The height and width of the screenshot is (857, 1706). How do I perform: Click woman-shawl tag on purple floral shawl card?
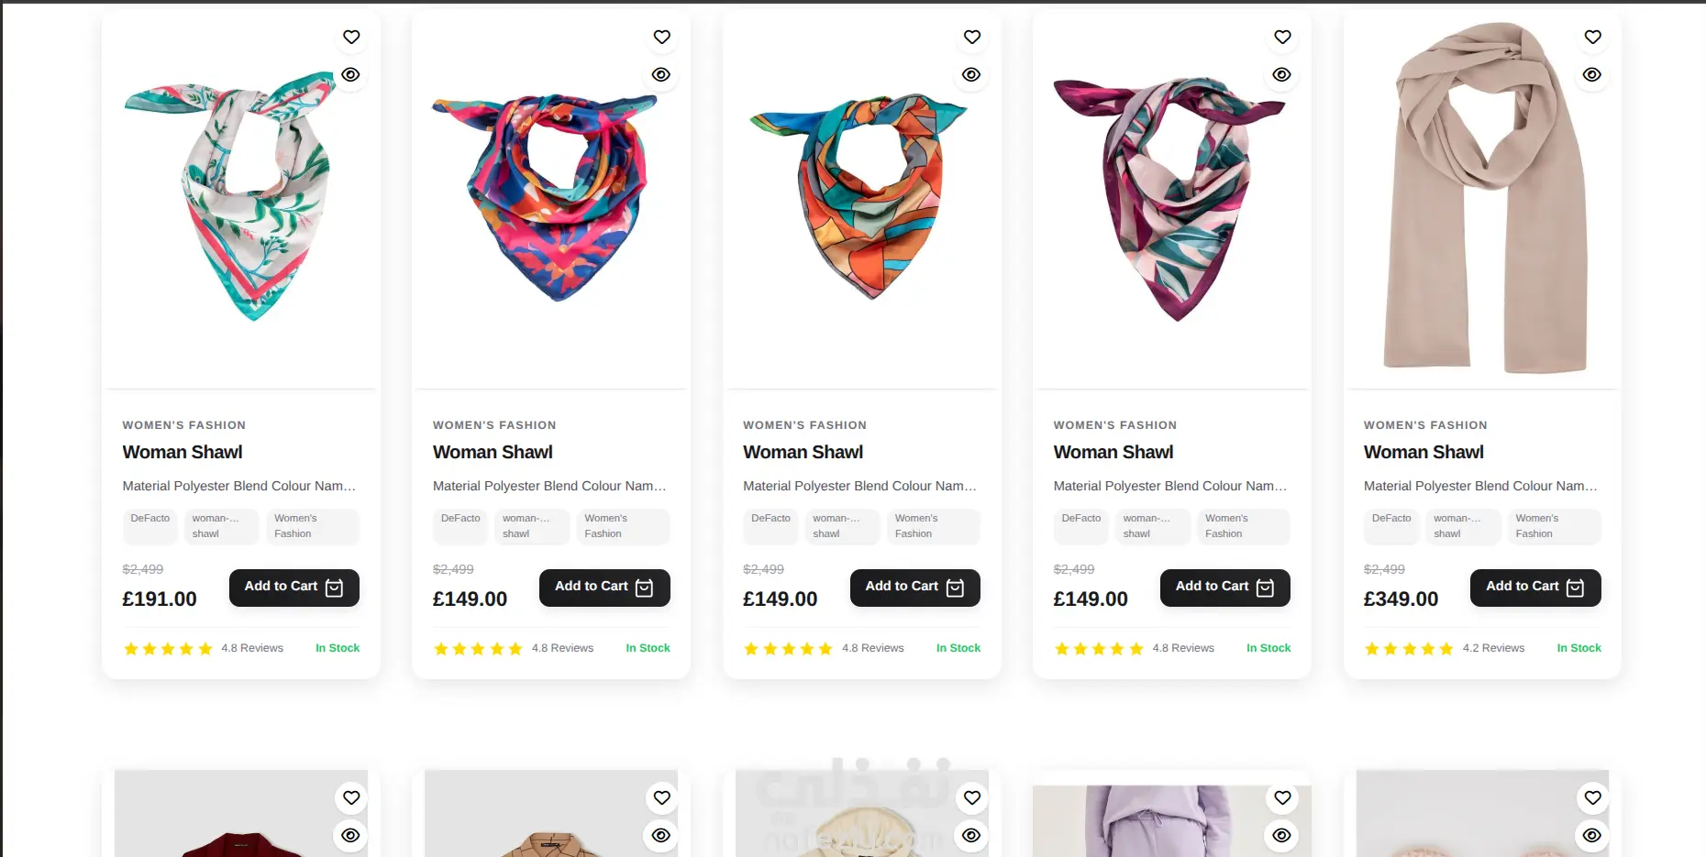(1147, 526)
